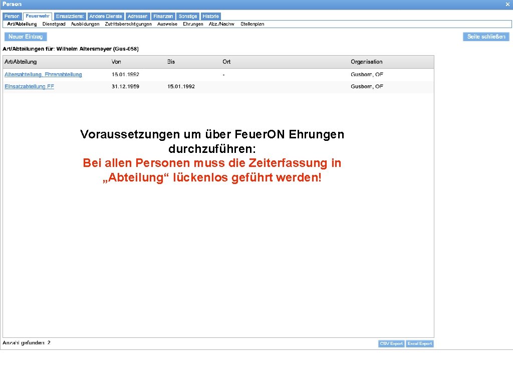Open the Einsatzabteilung FF link
This screenshot has height=385, width=513.
[29, 86]
